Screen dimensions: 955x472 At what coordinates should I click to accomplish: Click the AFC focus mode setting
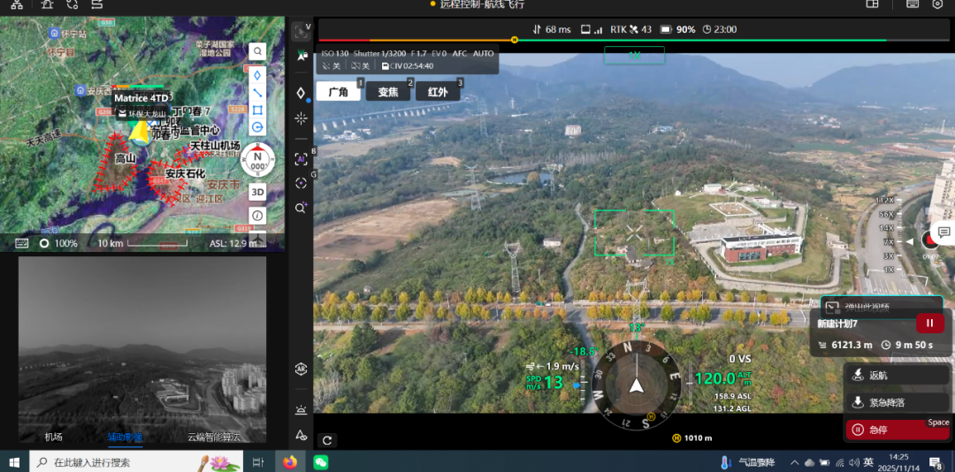[459, 54]
